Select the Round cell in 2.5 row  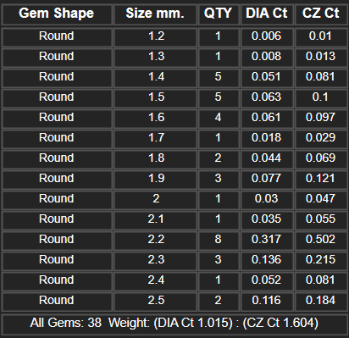pos(57,301)
